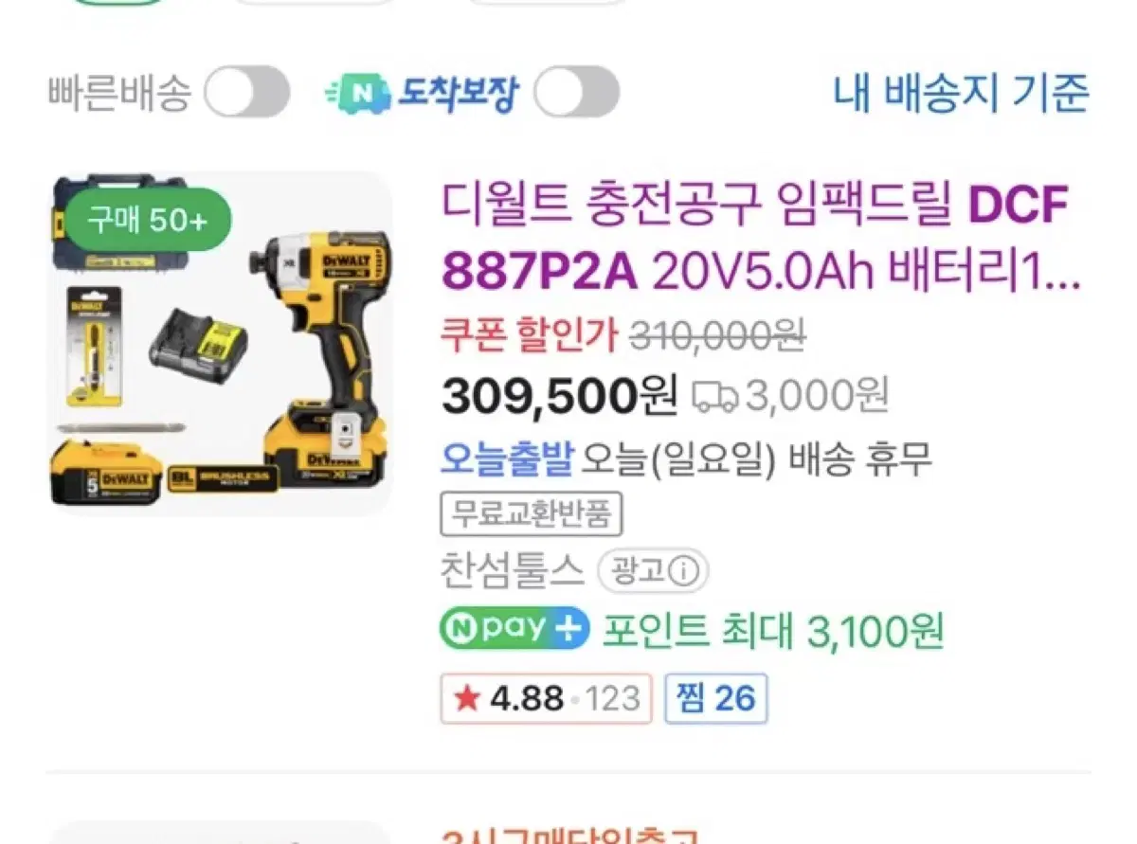1137x844 pixels.
Task: Visit the 찬섬툴스 seller store
Action: 513,570
